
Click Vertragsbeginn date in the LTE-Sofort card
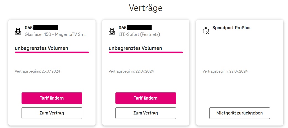(x=131, y=71)
